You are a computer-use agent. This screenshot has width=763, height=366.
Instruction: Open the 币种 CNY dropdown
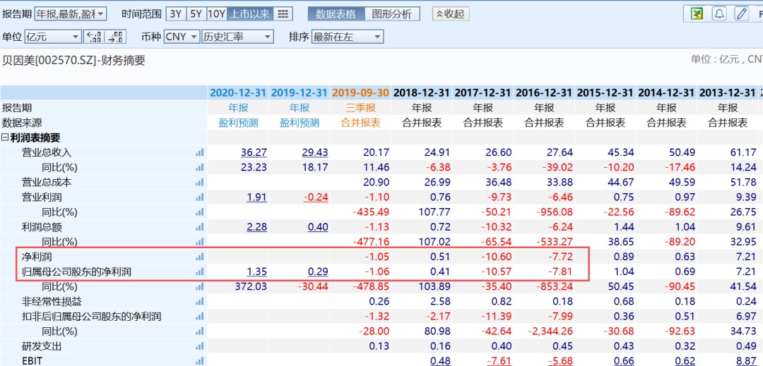tap(182, 37)
